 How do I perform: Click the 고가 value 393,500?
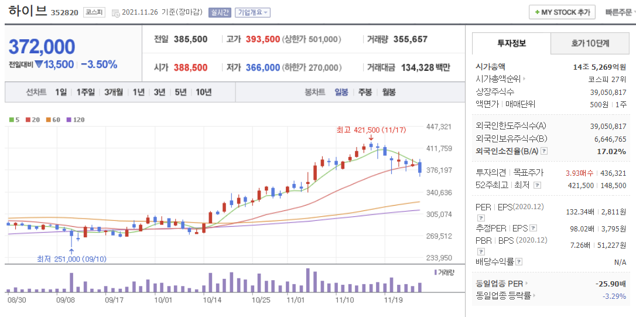[x=263, y=39]
